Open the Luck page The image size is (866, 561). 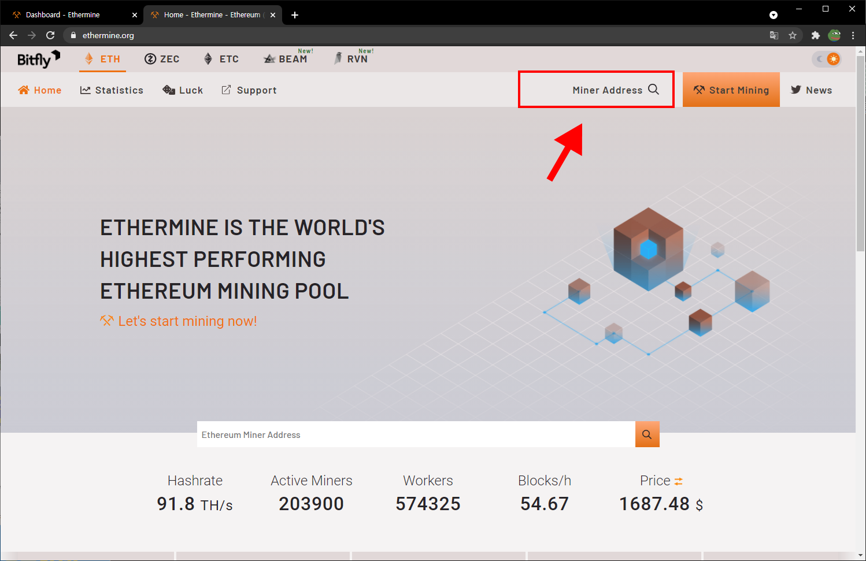click(183, 90)
